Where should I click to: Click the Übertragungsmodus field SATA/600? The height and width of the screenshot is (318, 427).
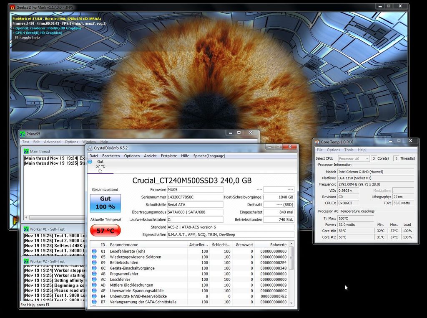tap(195, 212)
